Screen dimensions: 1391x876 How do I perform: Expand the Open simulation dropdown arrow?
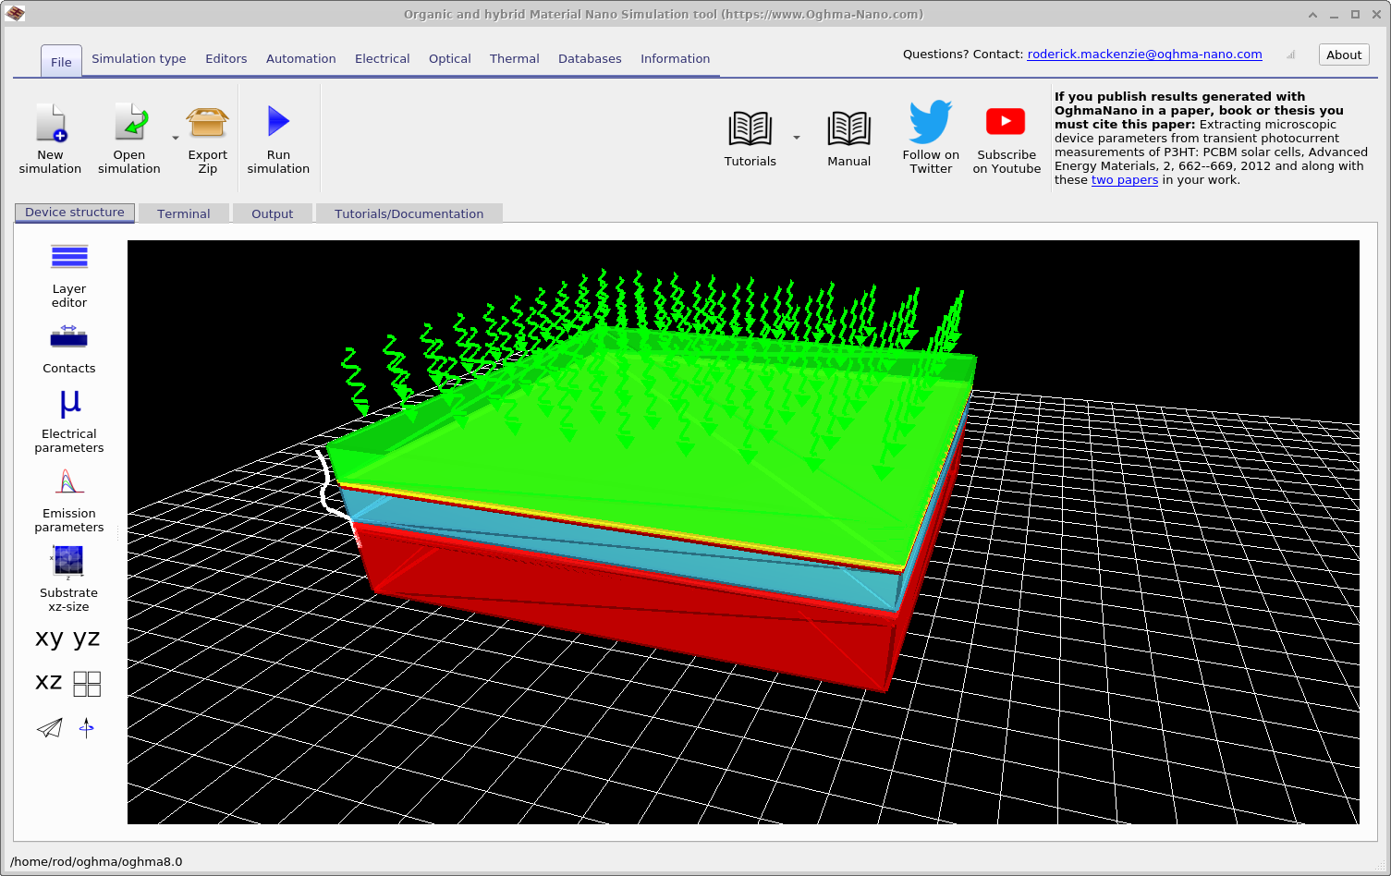[176, 139]
